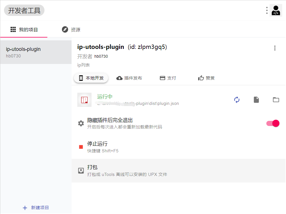This screenshot has width=286, height=214.
Task: Click the red plugin logo thumbnail
Action: point(84,100)
